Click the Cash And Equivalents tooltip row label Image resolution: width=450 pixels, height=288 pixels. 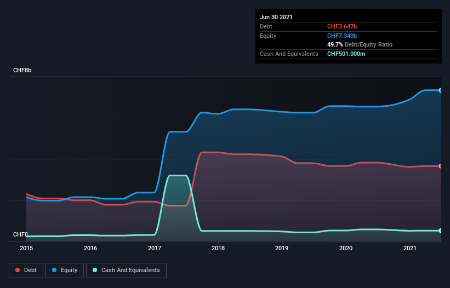pos(289,54)
